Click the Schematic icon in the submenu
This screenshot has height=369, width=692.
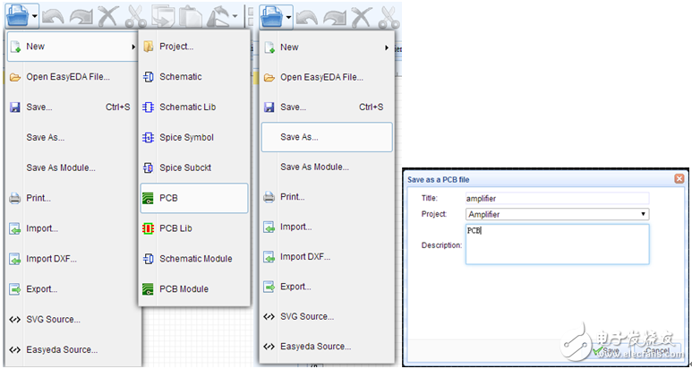pos(149,77)
